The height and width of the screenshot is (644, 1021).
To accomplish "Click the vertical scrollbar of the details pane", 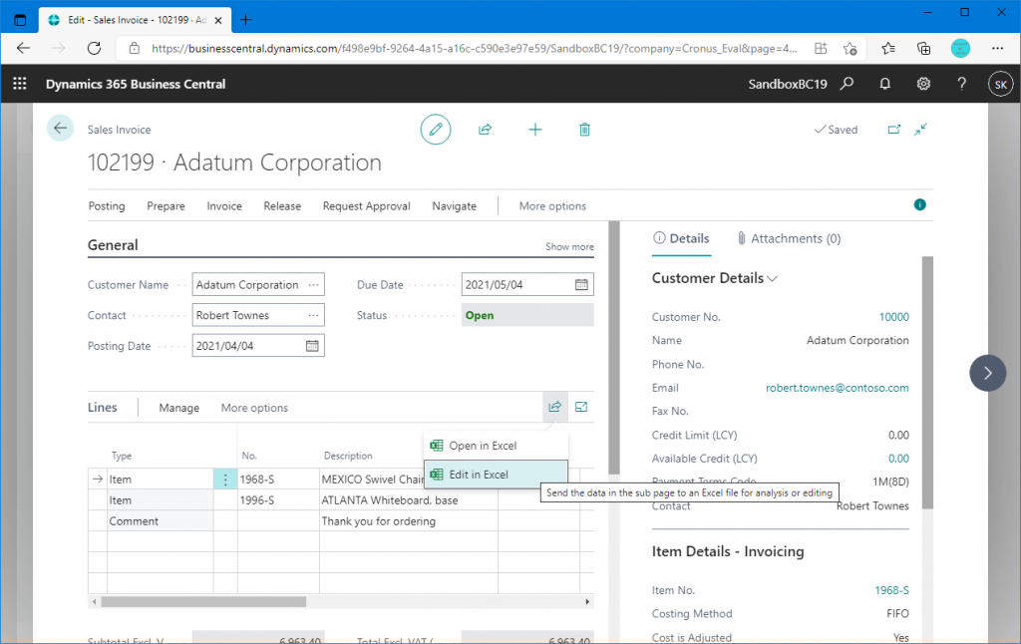I will (x=927, y=382).
